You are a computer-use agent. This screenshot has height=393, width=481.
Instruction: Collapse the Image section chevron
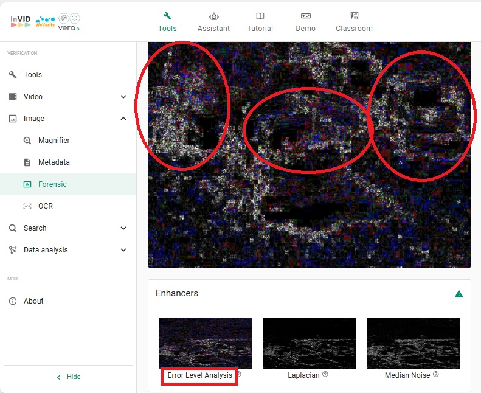tap(123, 119)
